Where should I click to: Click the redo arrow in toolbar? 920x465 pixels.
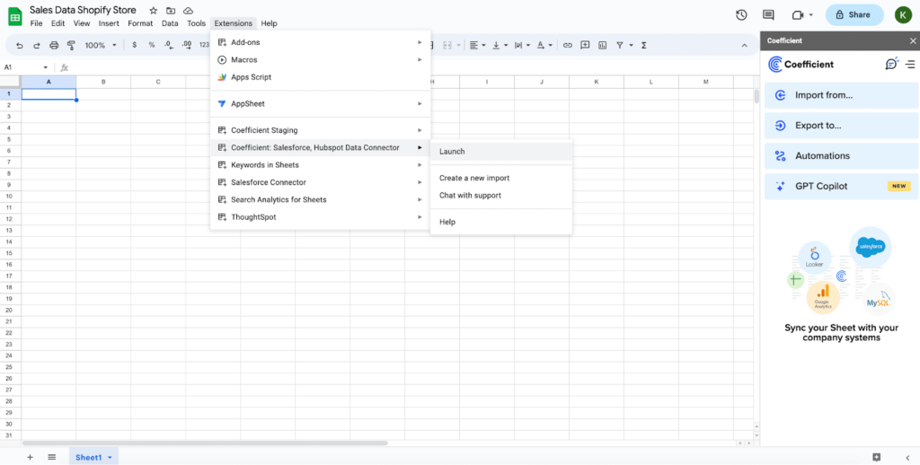pos(36,45)
